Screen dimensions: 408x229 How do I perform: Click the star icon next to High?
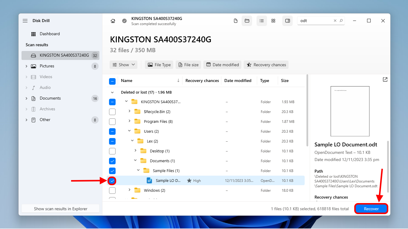[189, 181]
